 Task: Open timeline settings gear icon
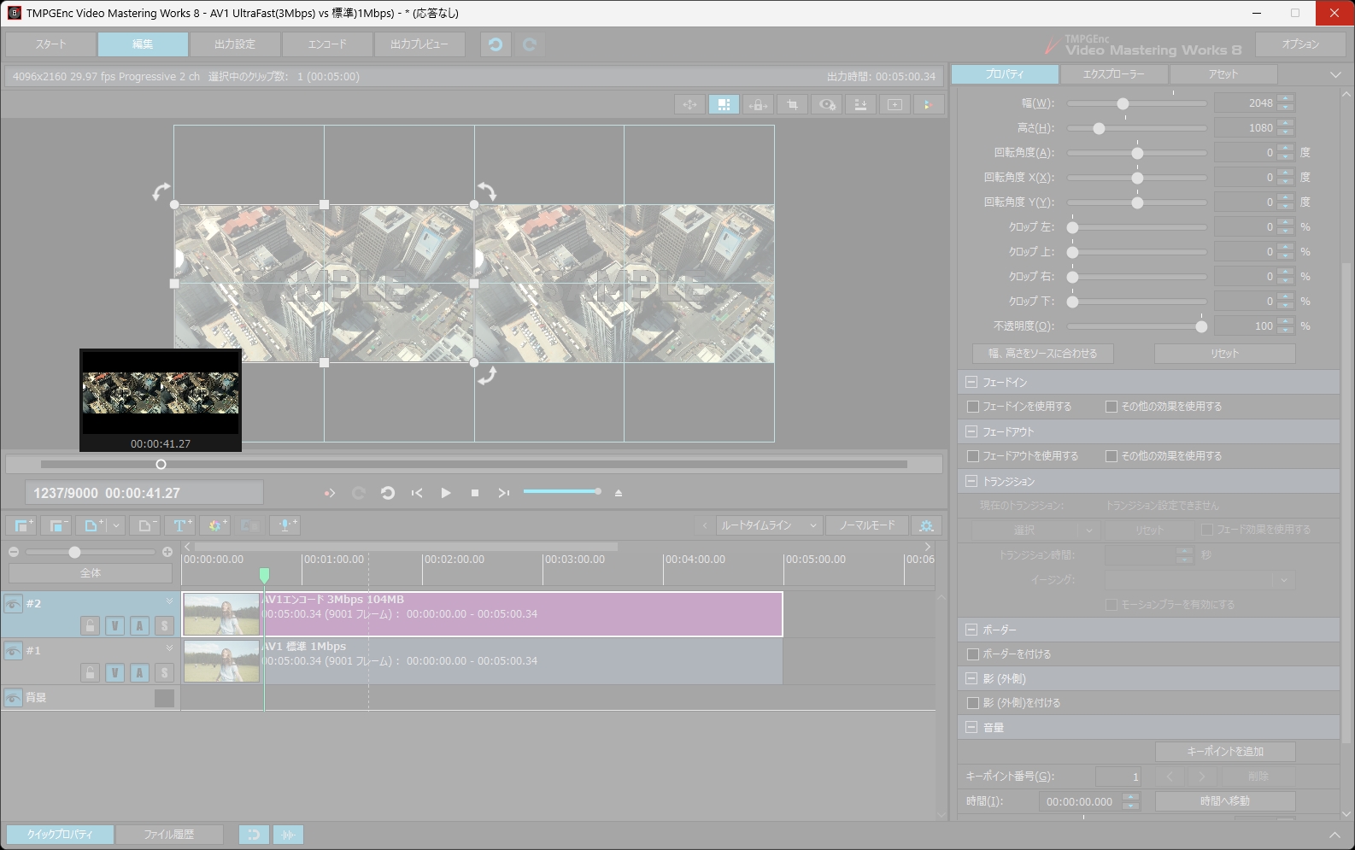point(927,525)
